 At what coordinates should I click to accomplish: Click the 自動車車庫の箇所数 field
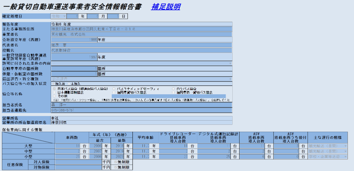pyautogui.click(x=74, y=69)
